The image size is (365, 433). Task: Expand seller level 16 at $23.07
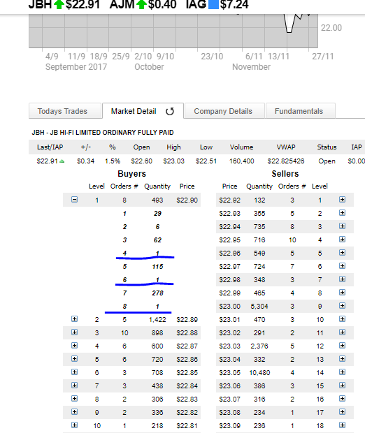343,399
